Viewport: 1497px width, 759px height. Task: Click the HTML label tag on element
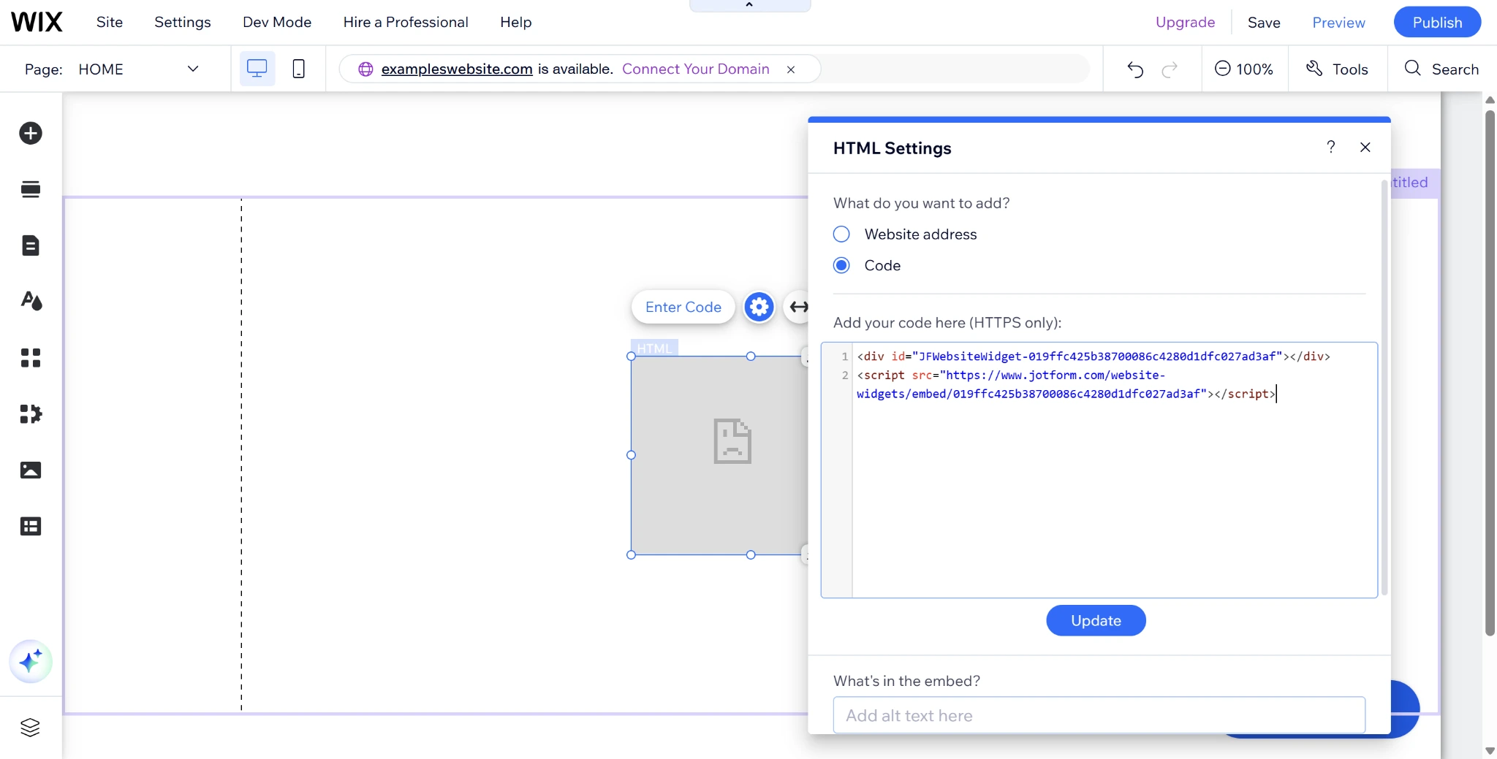654,348
